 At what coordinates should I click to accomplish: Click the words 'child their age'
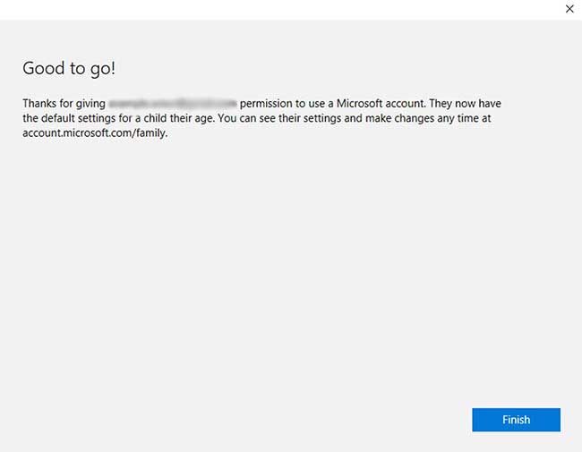pyautogui.click(x=178, y=118)
